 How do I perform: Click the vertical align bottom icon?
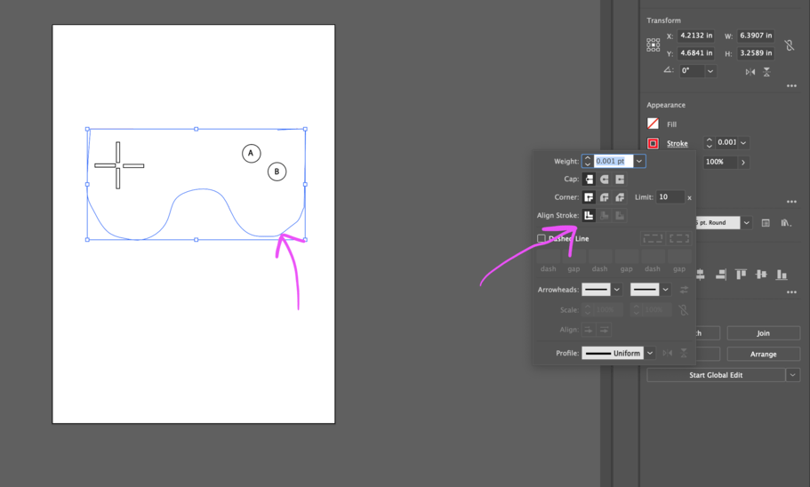point(782,275)
